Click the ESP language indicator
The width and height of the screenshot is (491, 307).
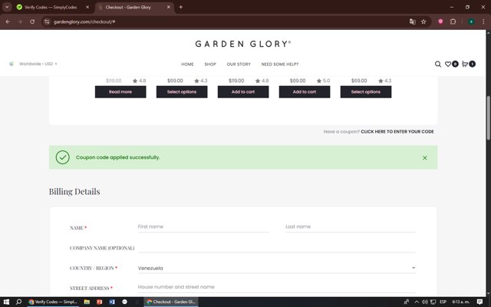[443, 302]
